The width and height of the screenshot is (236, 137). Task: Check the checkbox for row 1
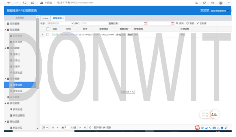point(48,34)
